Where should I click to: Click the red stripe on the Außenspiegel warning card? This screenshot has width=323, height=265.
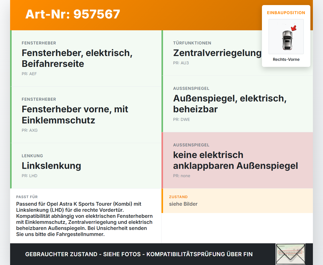tap(162, 160)
